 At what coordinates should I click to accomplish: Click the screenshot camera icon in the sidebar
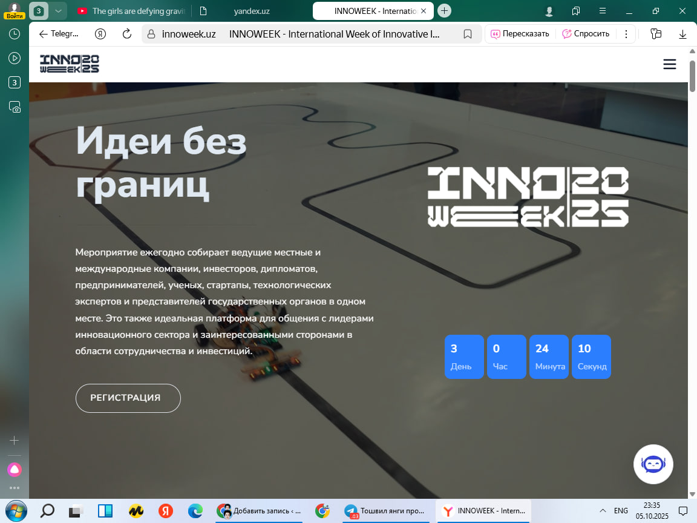coord(15,107)
